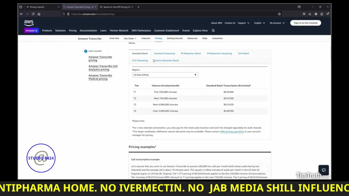
Task: Open the Contact Us link
Action: [x=230, y=23]
